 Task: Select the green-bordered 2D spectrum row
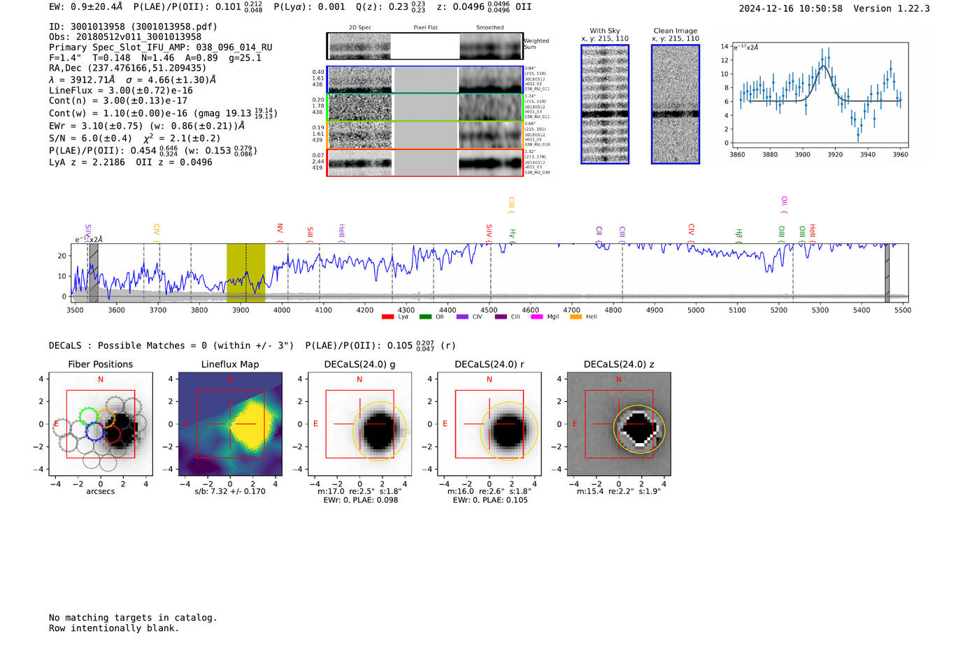tap(425, 108)
